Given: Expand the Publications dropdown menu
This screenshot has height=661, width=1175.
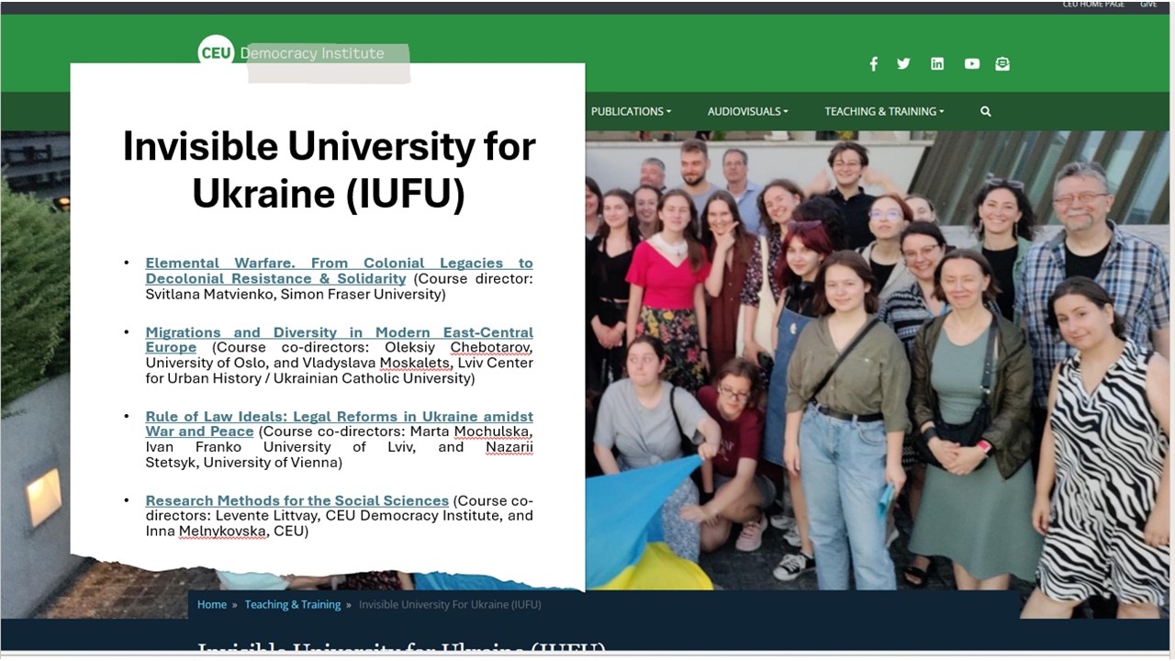Looking at the screenshot, I should pos(631,111).
